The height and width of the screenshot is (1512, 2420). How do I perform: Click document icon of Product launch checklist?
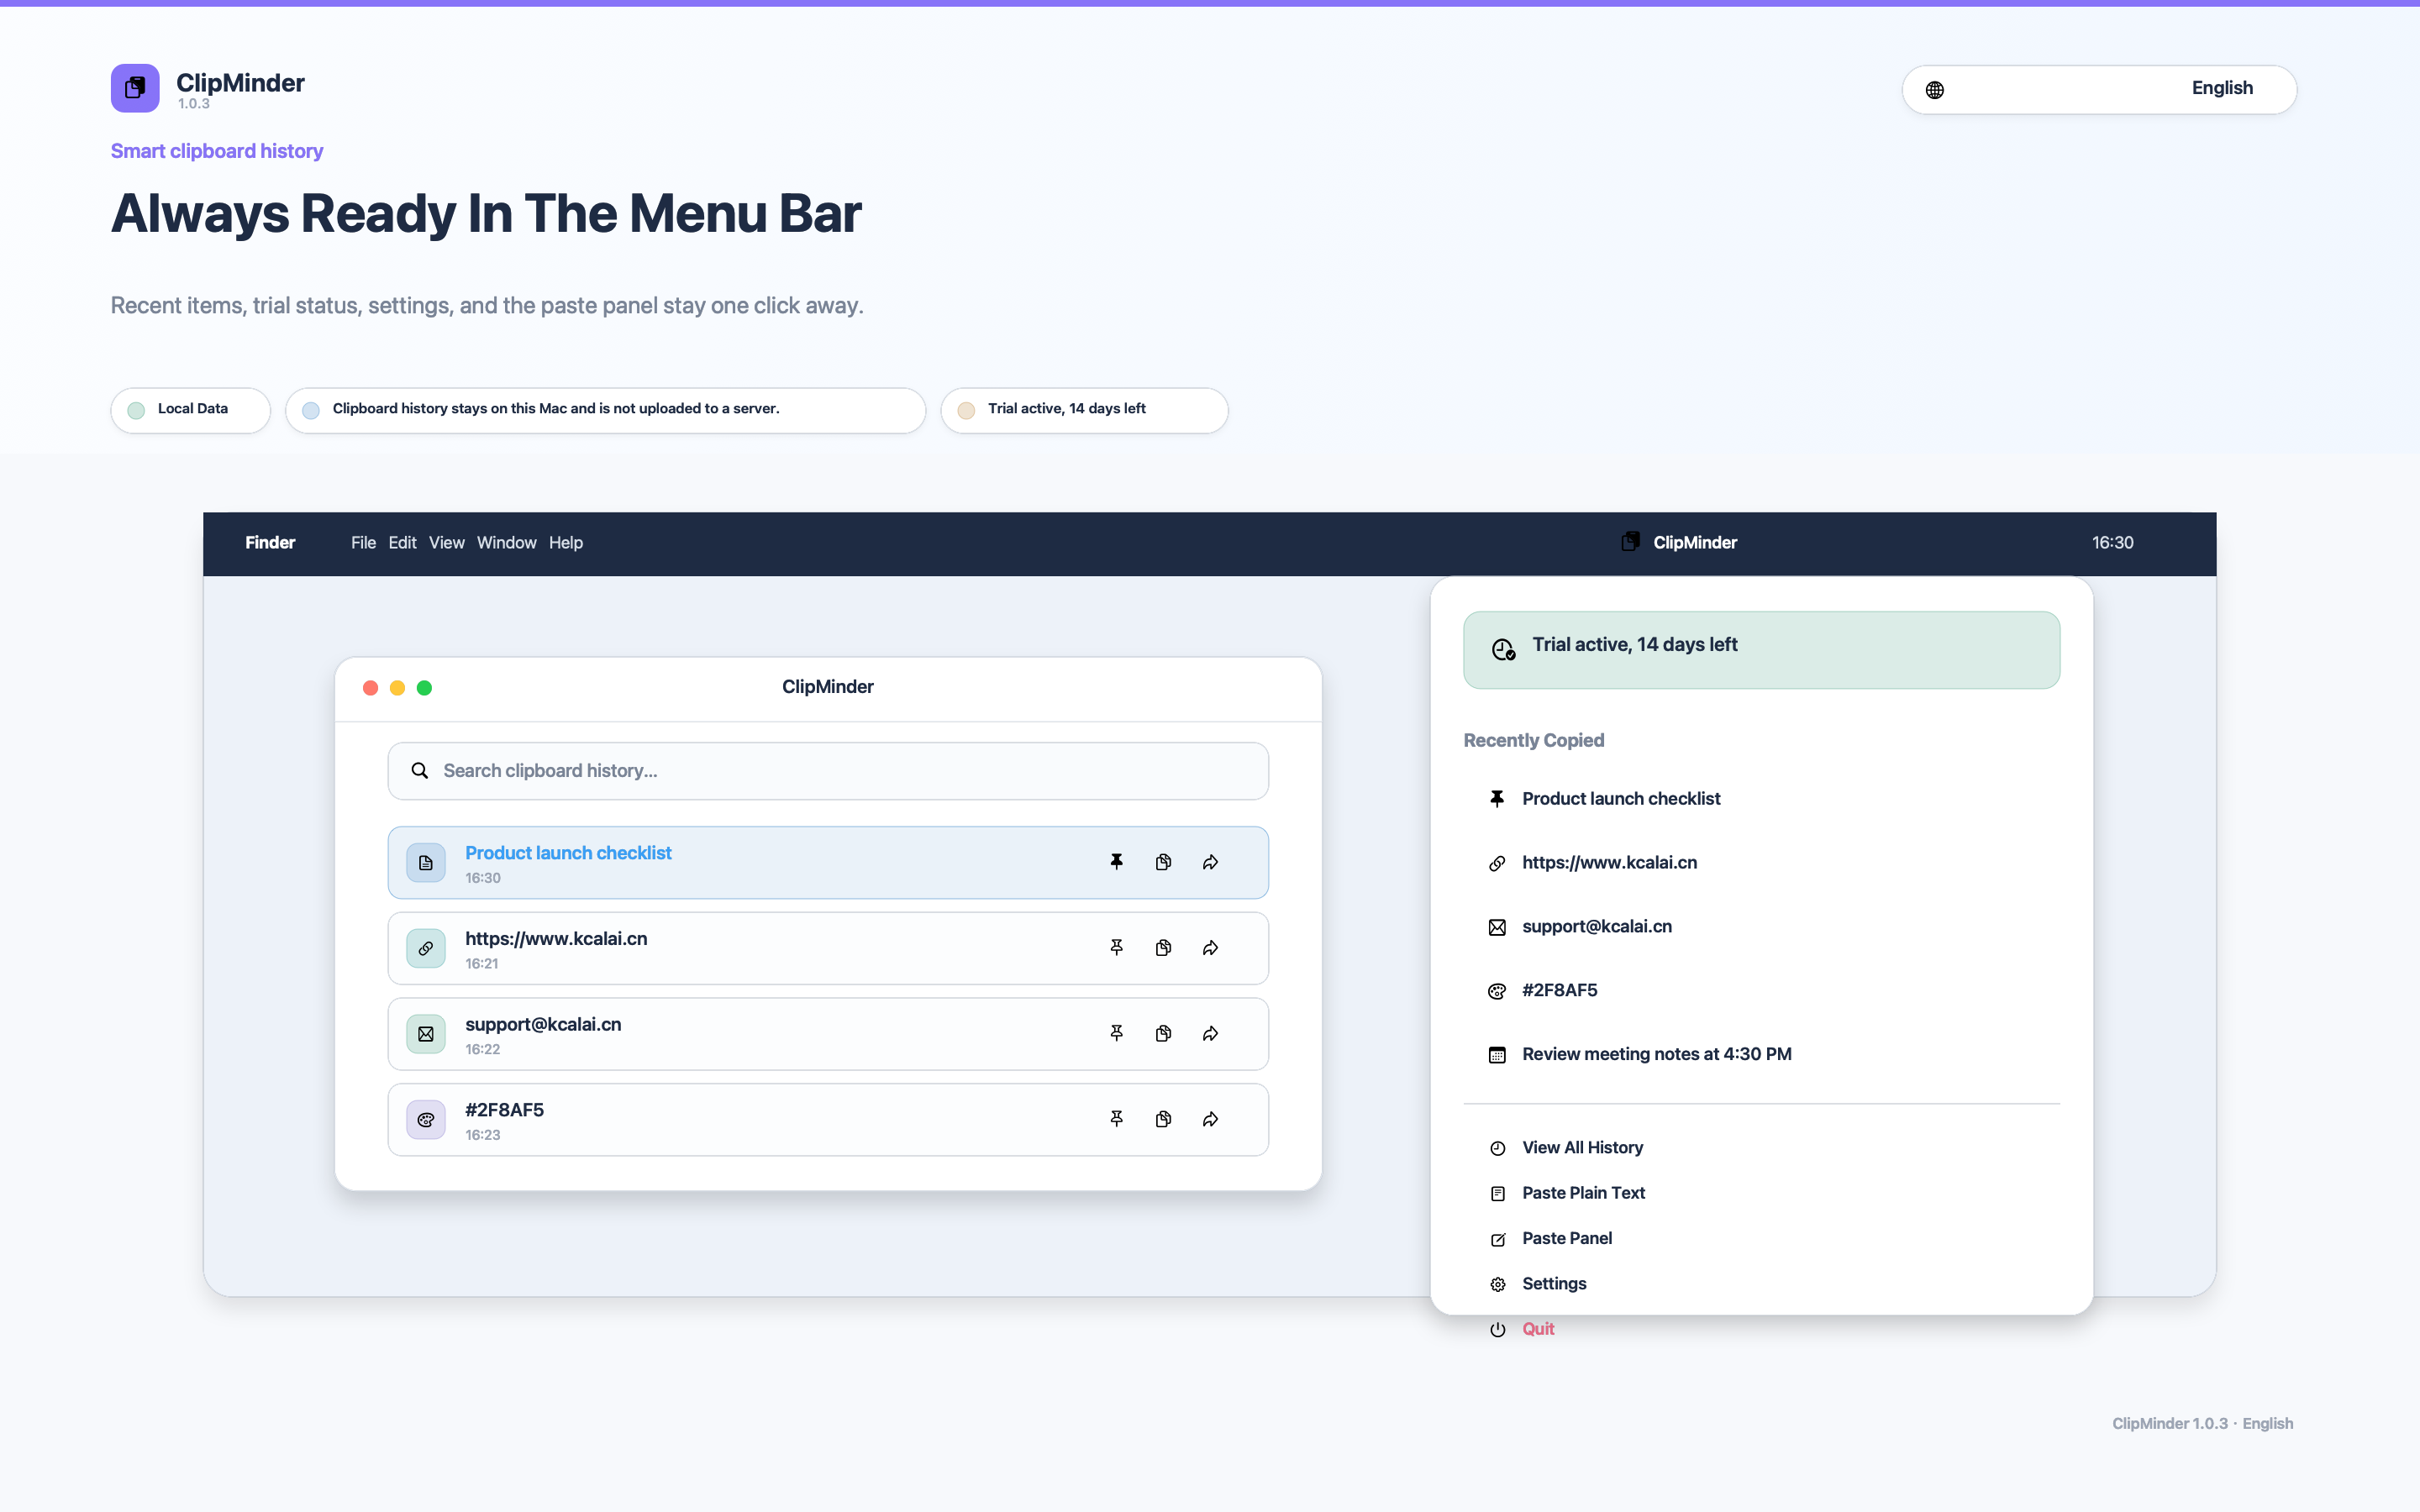(x=426, y=862)
